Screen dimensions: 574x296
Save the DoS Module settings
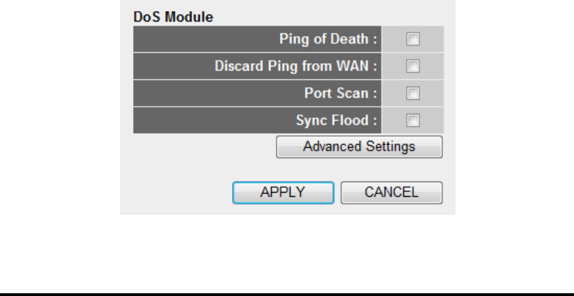click(282, 192)
